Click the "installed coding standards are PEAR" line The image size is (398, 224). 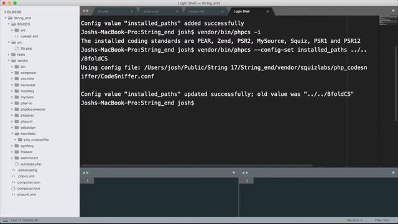pos(221,41)
